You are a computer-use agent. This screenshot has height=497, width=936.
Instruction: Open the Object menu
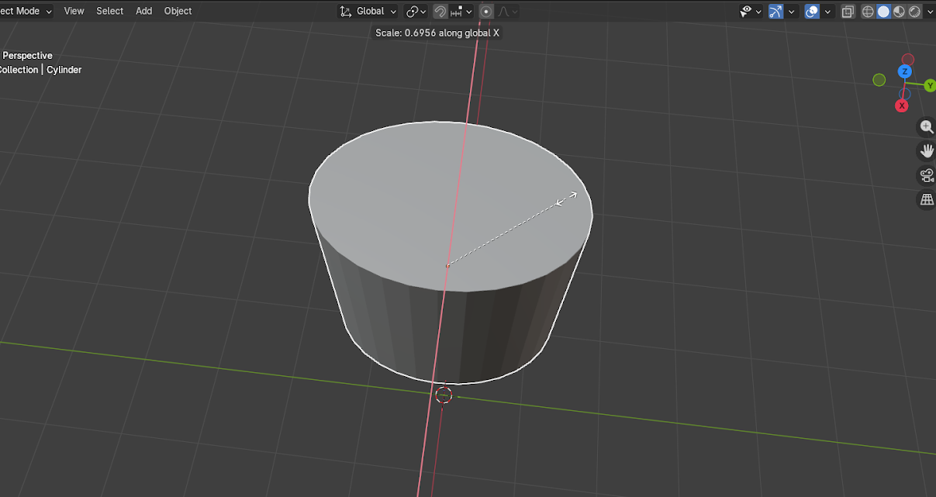click(x=178, y=11)
